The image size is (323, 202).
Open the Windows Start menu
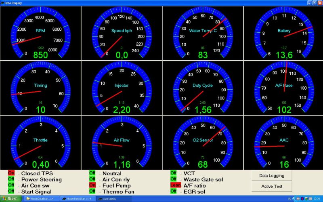(10, 198)
